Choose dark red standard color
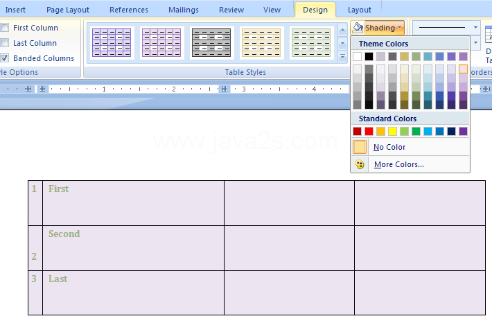492x323 pixels. click(x=357, y=131)
